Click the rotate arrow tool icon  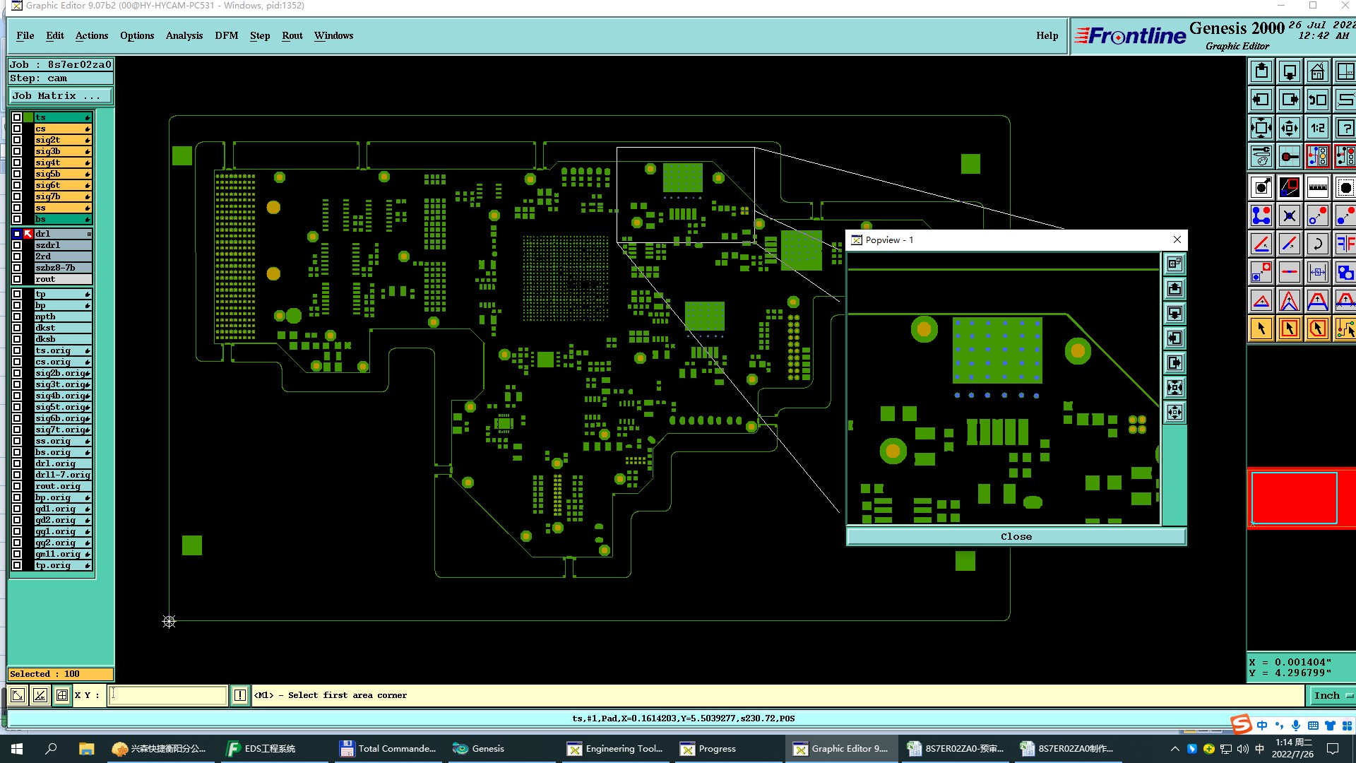(x=1317, y=244)
